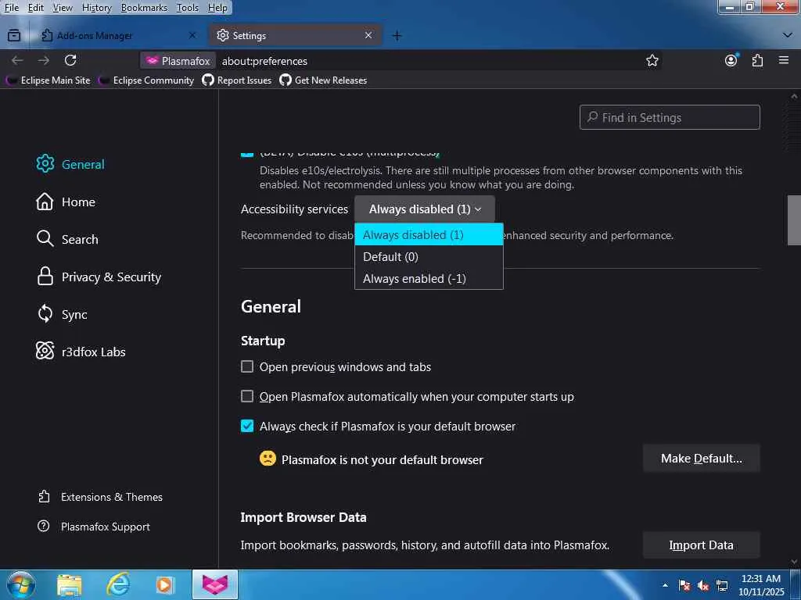This screenshot has width=801, height=600.
Task: Go to the Home settings category
Action: 66,202
